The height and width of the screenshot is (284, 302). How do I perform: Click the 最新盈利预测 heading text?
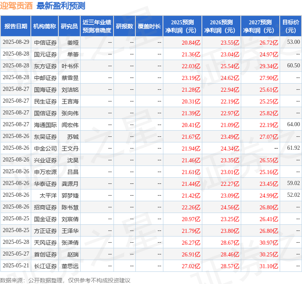tap(61, 6)
